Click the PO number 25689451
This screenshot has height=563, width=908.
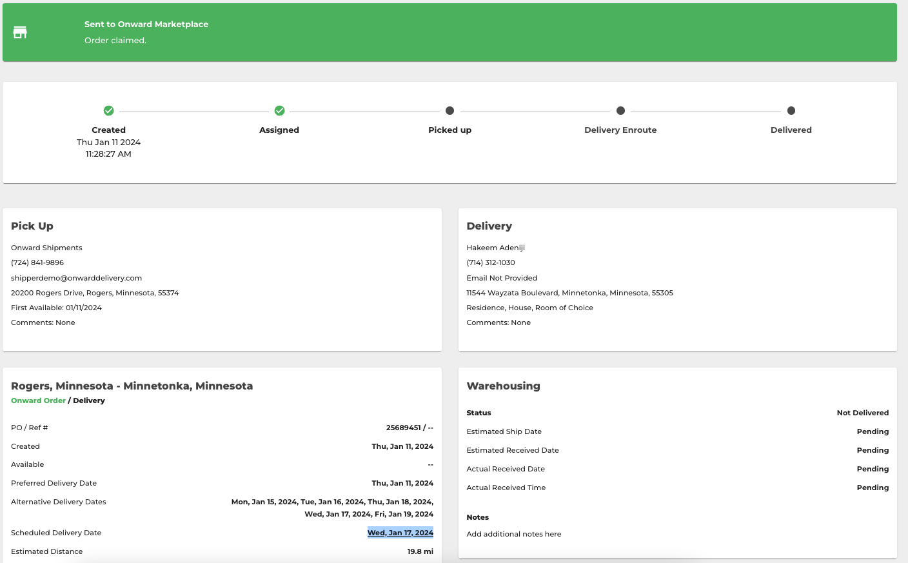click(403, 428)
